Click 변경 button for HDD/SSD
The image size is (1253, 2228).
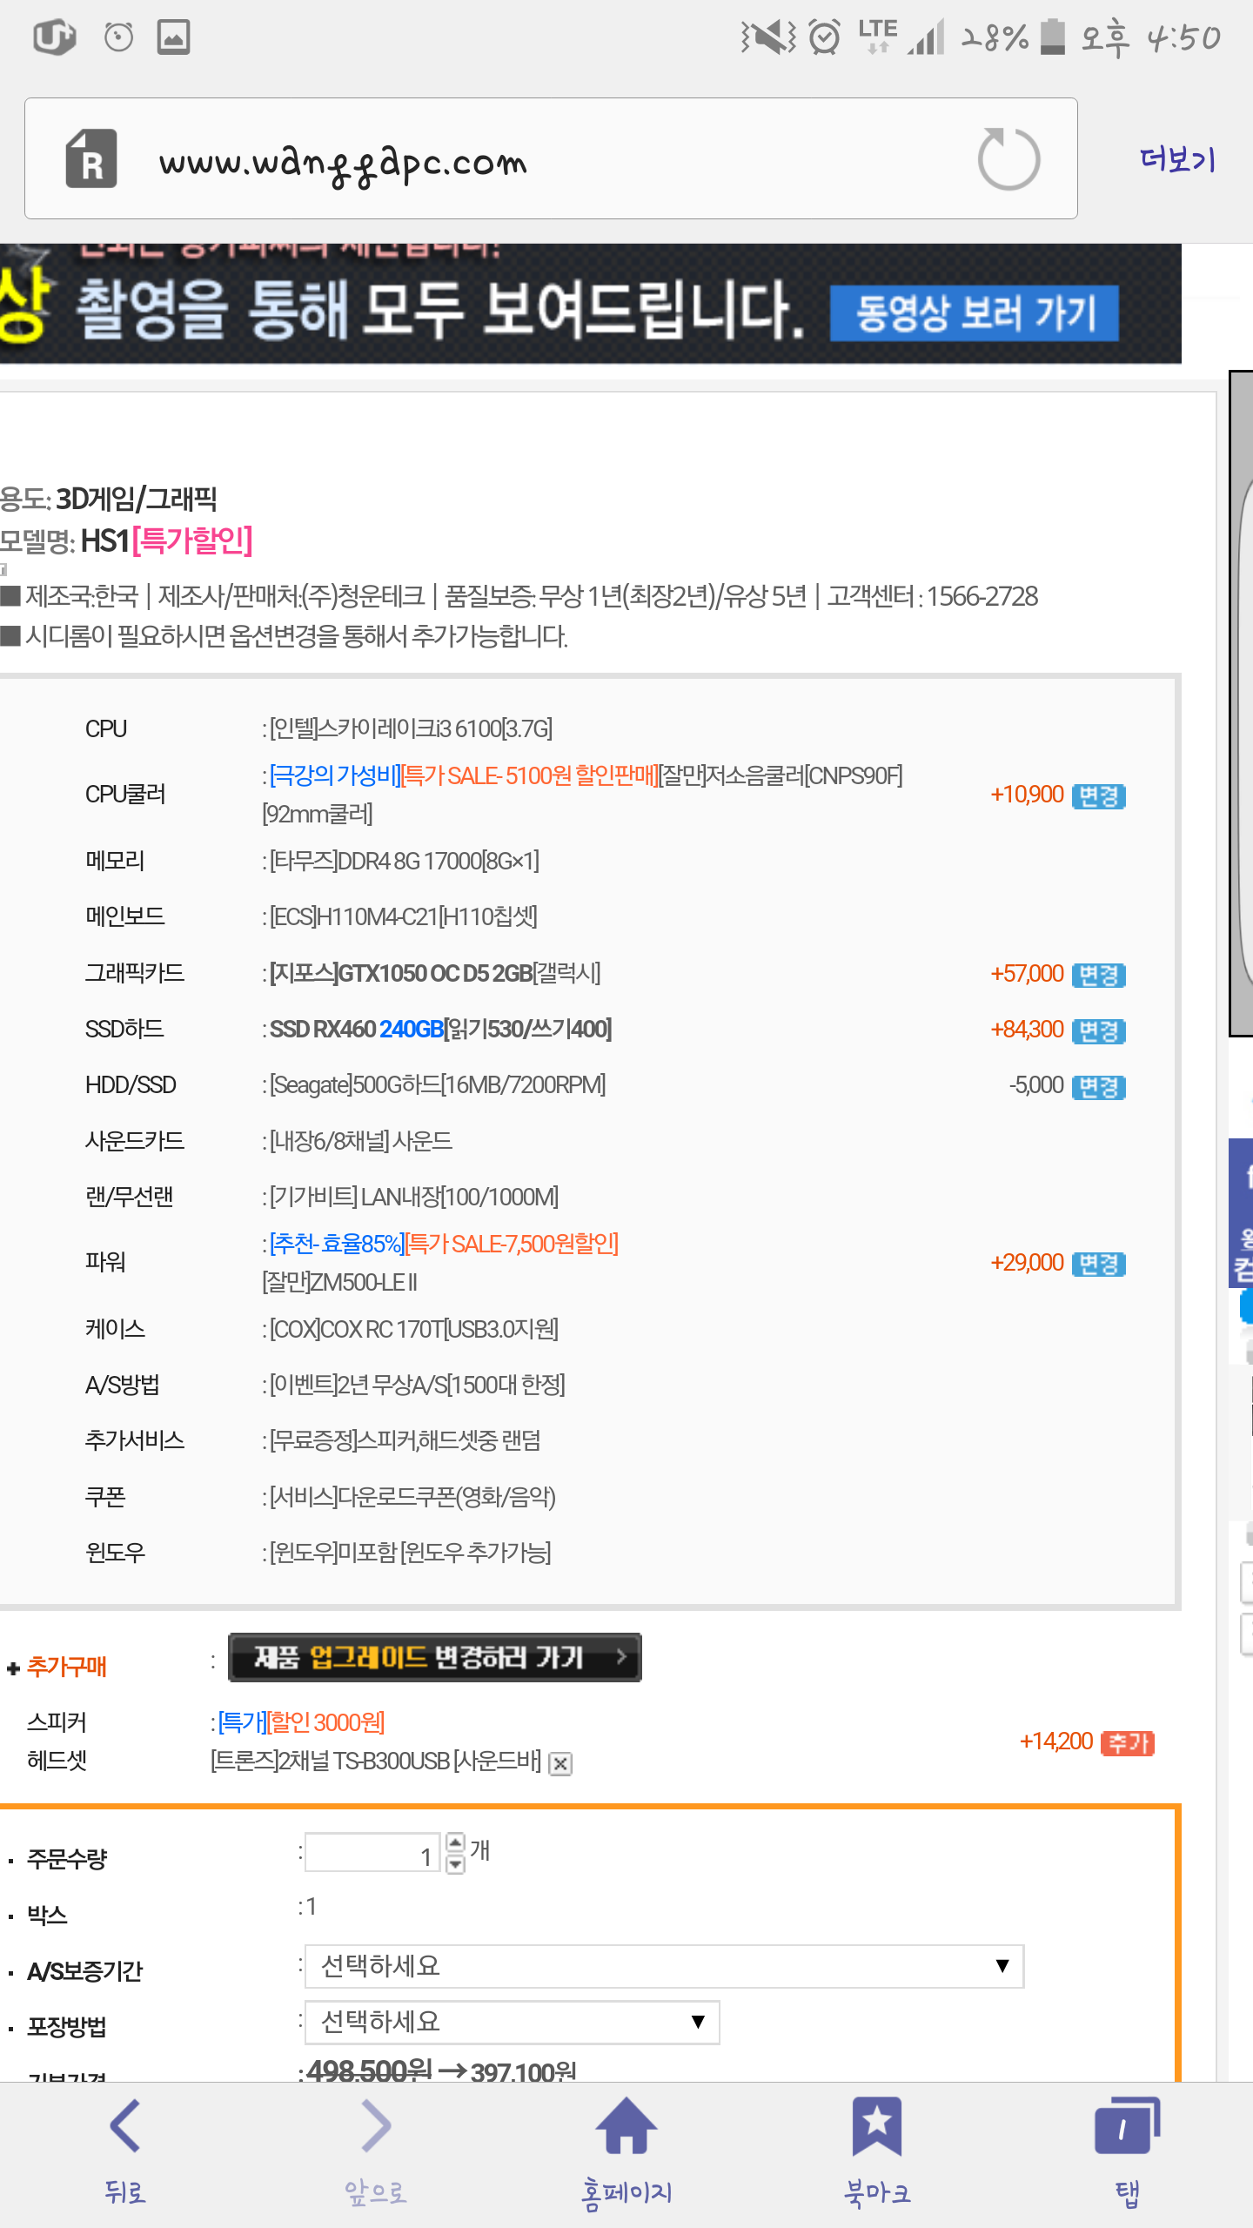pyautogui.click(x=1099, y=1086)
